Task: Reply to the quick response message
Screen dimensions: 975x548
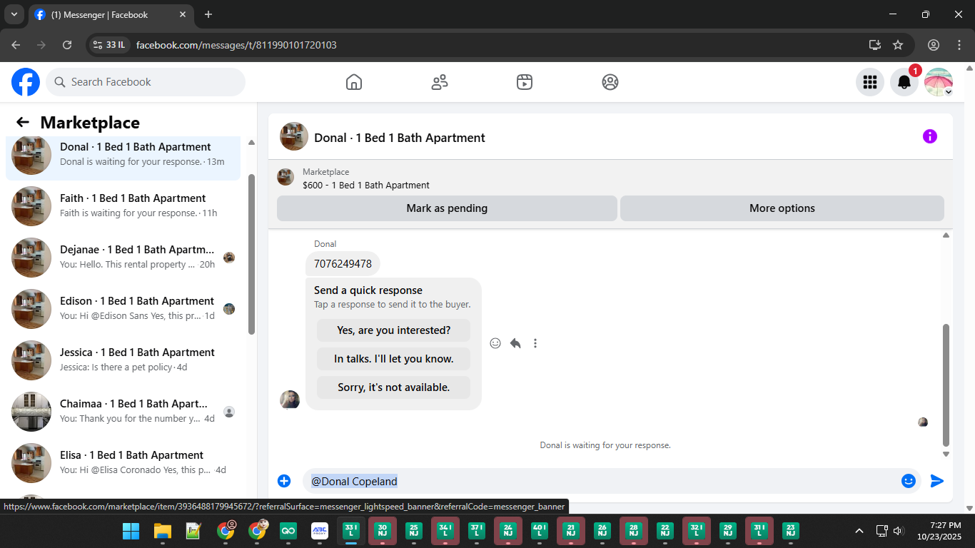Action: 515,343
